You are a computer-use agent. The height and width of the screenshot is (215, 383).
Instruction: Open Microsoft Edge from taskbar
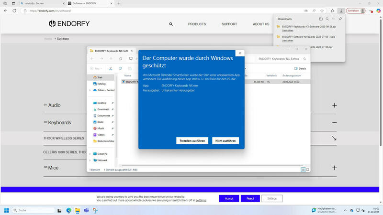point(68,210)
